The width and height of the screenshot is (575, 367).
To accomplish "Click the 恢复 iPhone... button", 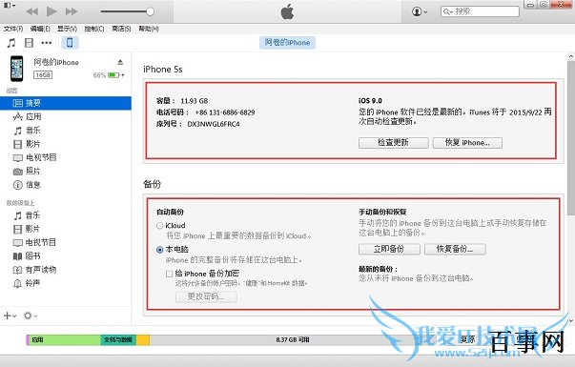I will (x=467, y=143).
